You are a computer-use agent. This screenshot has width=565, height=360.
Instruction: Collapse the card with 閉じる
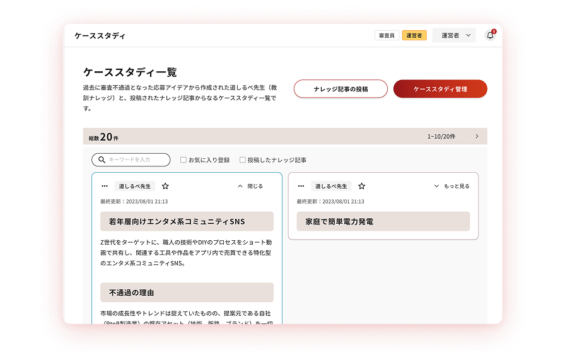click(250, 186)
